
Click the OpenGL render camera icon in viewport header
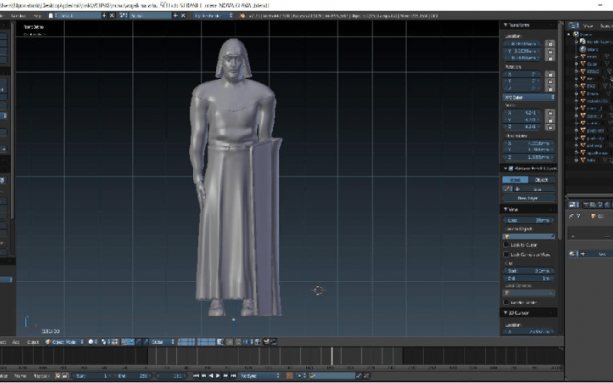click(267, 342)
